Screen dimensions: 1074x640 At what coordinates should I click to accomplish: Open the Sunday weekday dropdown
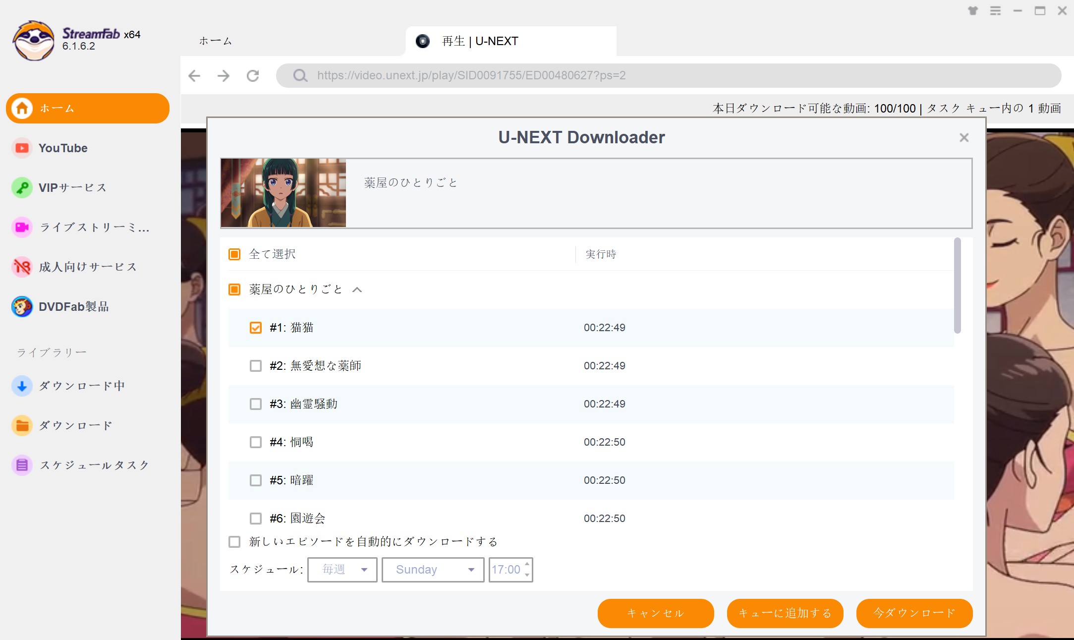433,570
